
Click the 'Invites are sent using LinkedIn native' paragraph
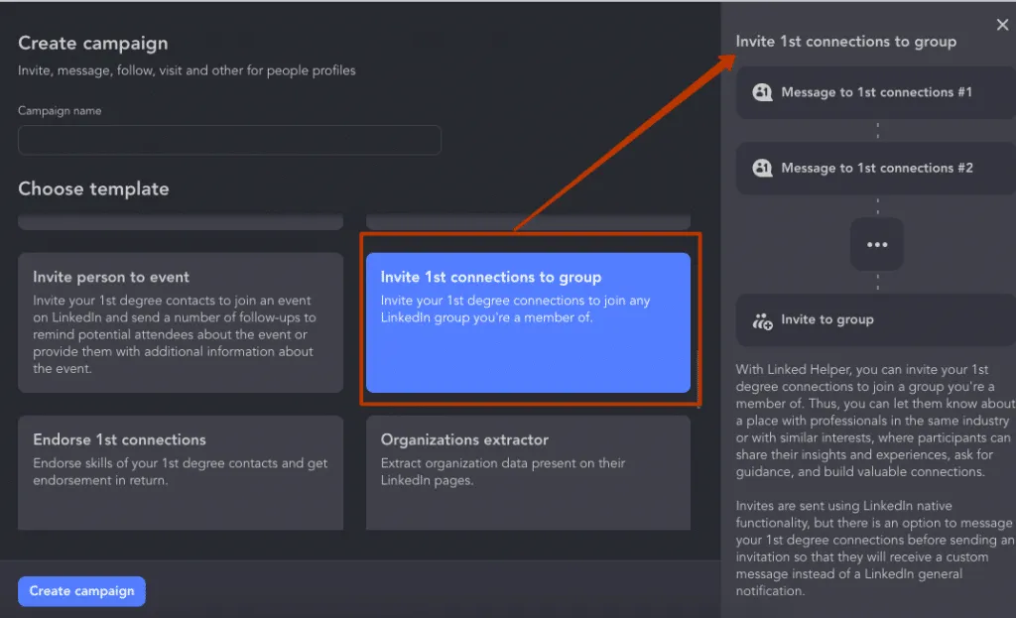(875, 548)
